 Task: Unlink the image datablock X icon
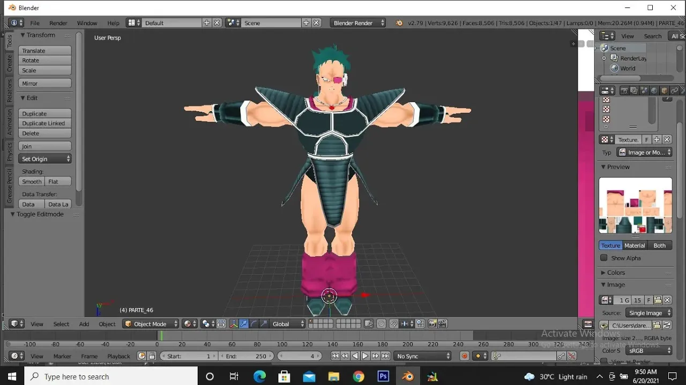click(x=668, y=300)
